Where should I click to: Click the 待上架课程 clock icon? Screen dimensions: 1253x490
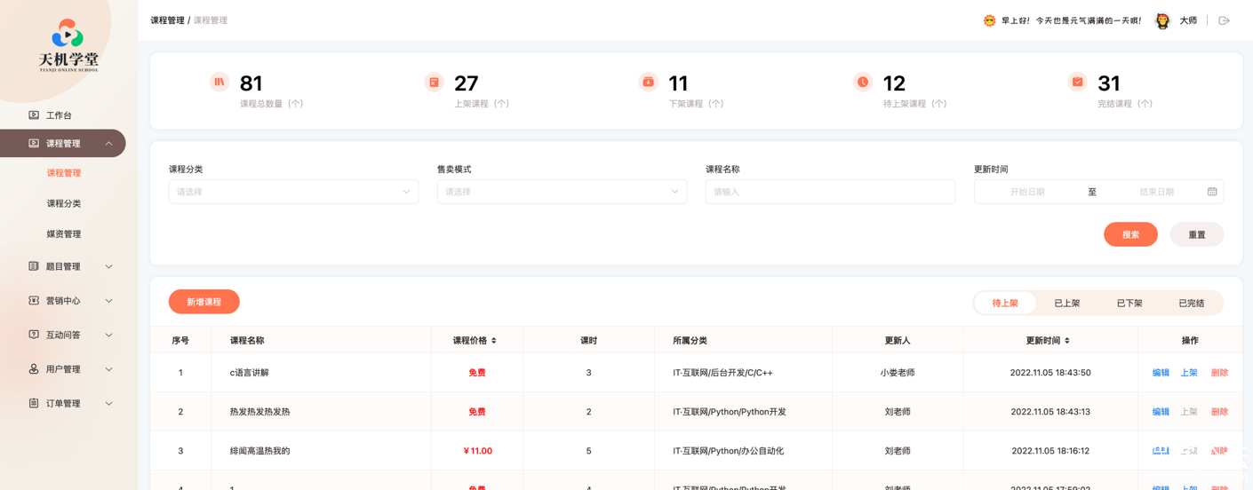(862, 83)
